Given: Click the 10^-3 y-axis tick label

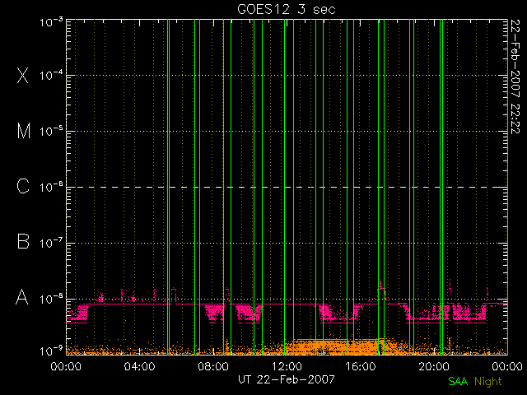Looking at the screenshot, I should click(x=51, y=22).
